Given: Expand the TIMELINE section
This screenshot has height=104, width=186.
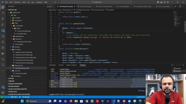Looking at the screenshot, I should click(11, 81).
